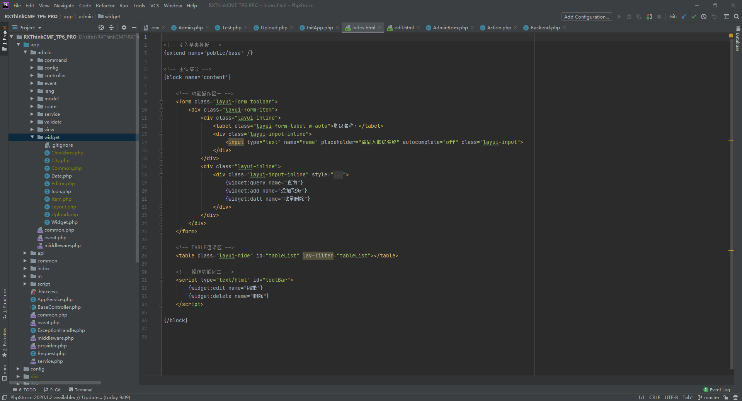Click Add Configuration button
This screenshot has width=742, height=401.
point(586,17)
